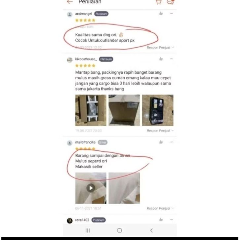Viewport: 240px width, 240px height.
Task: Expand Respon Penjual under andreangel's review
Action: 160,48
